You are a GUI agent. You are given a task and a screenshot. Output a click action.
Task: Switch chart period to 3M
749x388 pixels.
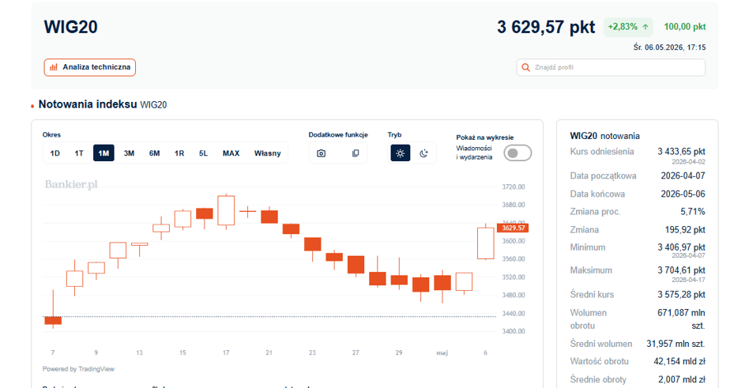coord(129,153)
